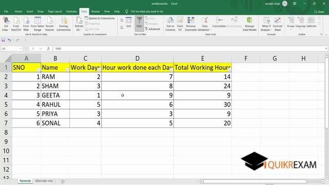Open the Help tab
329x185 pixels.
tap(117, 11)
